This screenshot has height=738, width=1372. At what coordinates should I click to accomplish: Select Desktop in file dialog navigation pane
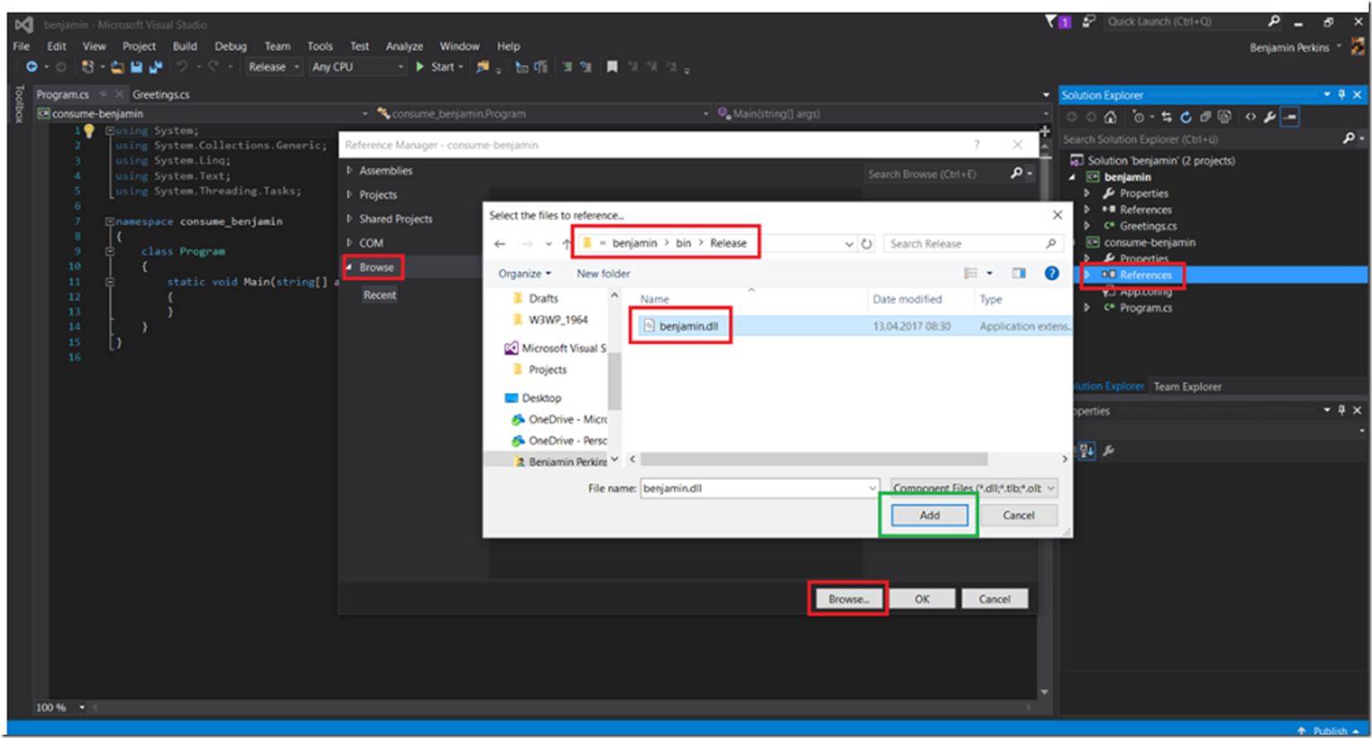(x=542, y=398)
